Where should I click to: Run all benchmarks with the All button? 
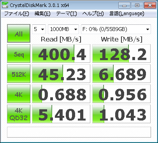tap(19, 33)
